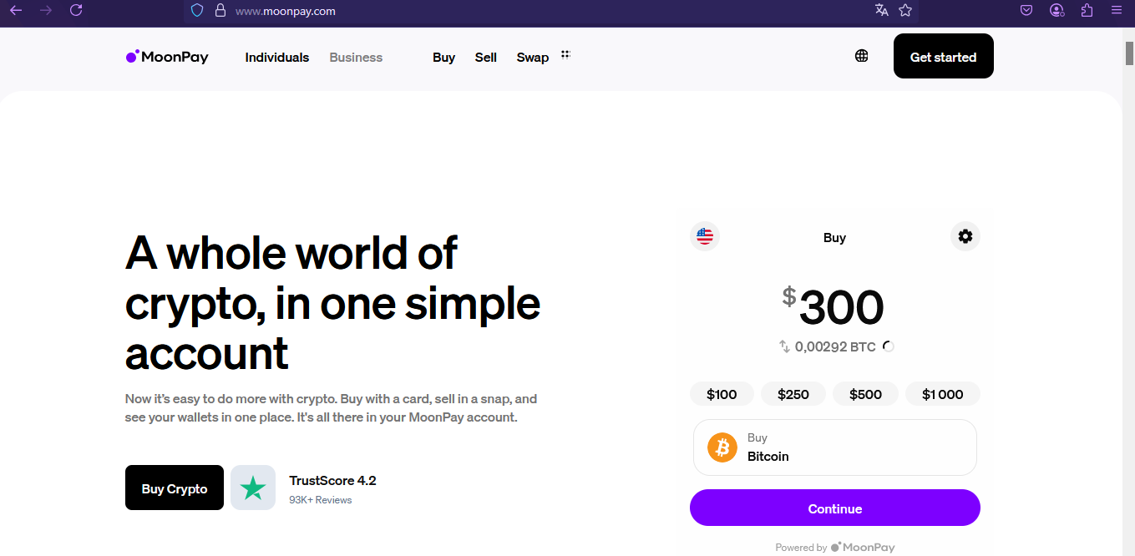Click the MoonPay logo in header
This screenshot has height=556, width=1135.
tap(167, 57)
